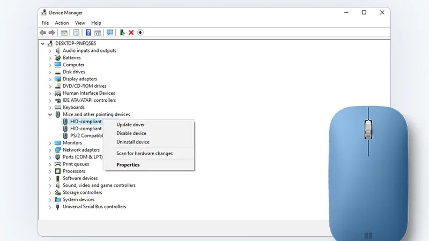Select Disable device in the context menu
Image resolution: width=429 pixels, height=241 pixels.
click(x=131, y=133)
